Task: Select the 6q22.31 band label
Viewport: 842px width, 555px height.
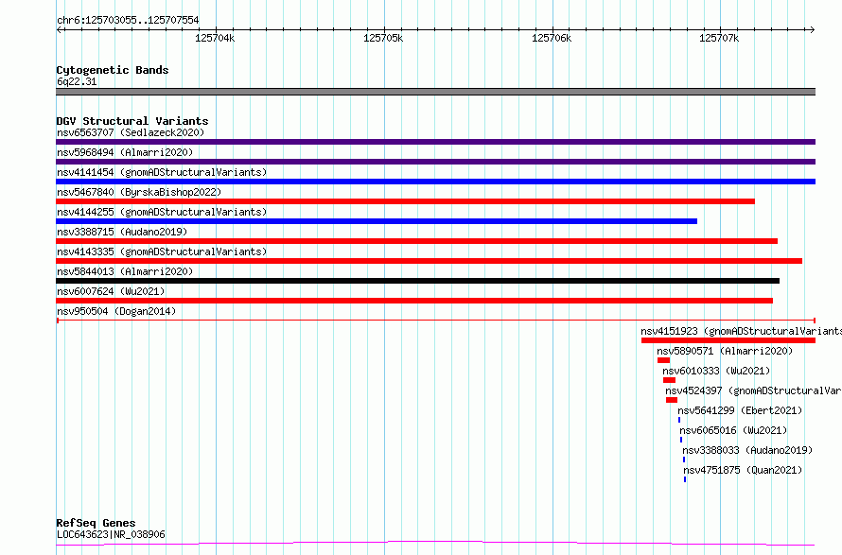Action: [77, 81]
